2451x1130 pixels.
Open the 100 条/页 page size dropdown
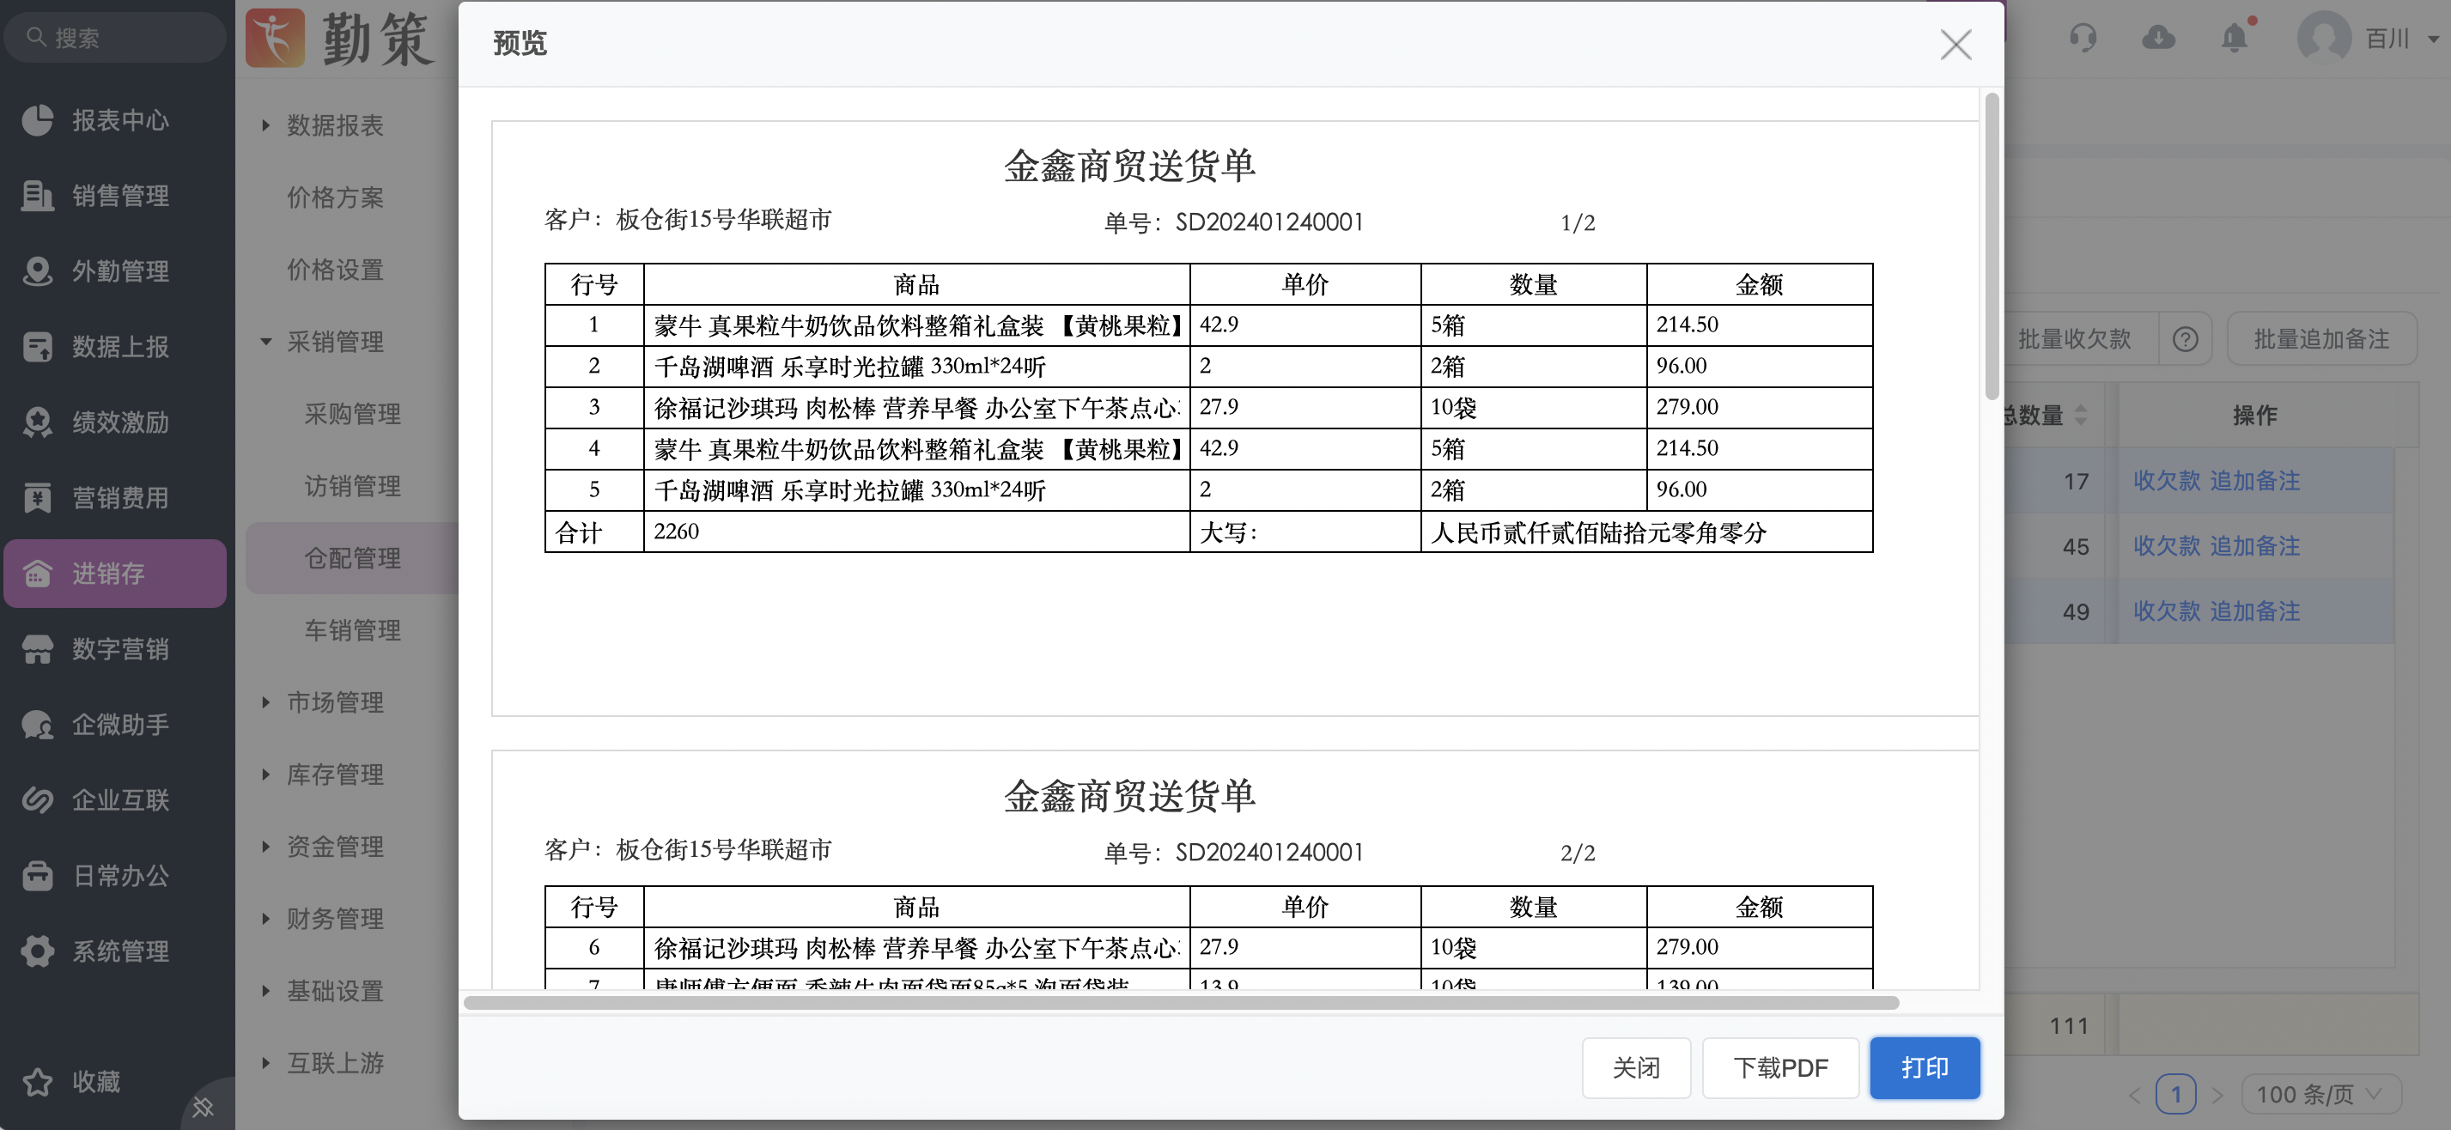click(2321, 1094)
